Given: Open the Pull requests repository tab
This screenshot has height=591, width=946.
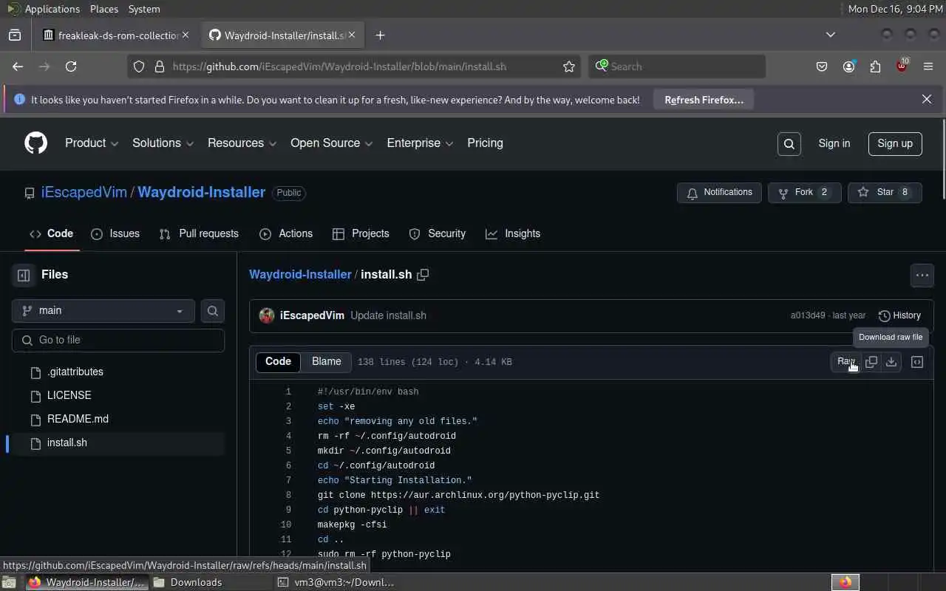Looking at the screenshot, I should (199, 234).
